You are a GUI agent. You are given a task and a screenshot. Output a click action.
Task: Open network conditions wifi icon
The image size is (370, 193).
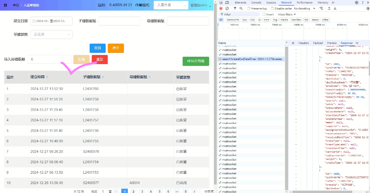click(x=321, y=8)
